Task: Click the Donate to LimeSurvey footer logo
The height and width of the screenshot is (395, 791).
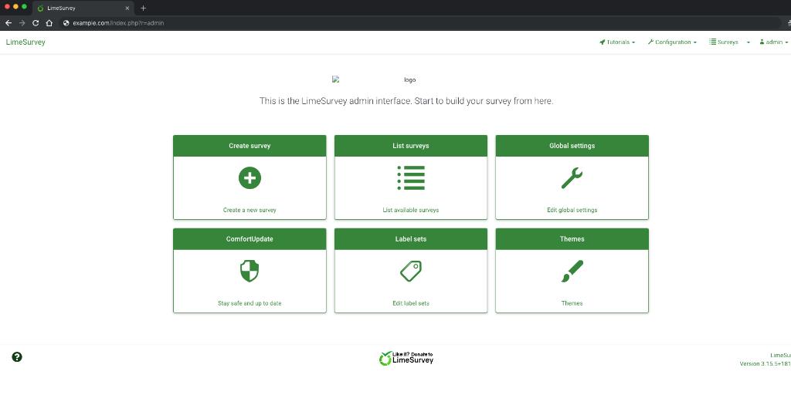Action: pyautogui.click(x=407, y=357)
